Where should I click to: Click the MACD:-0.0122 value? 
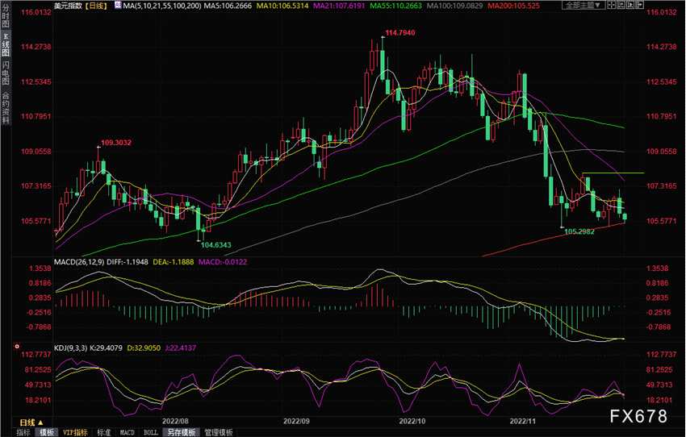click(223, 262)
